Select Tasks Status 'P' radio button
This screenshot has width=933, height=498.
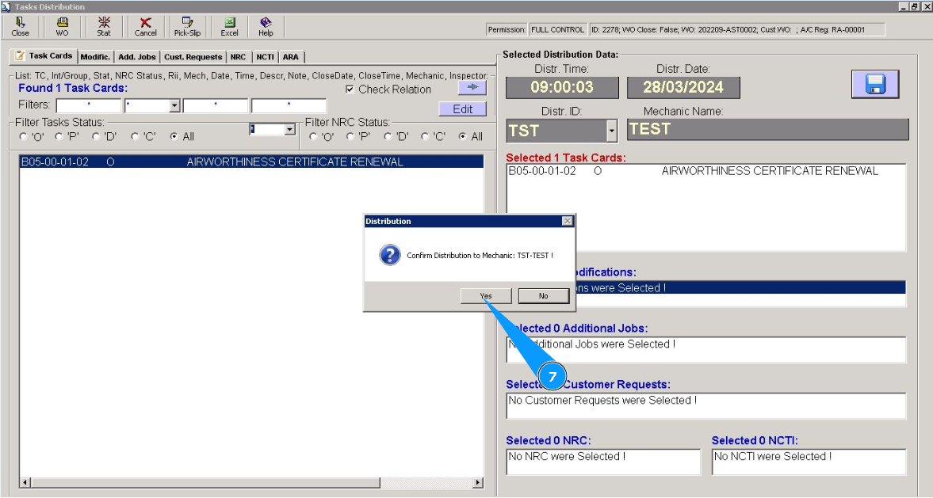(x=59, y=137)
